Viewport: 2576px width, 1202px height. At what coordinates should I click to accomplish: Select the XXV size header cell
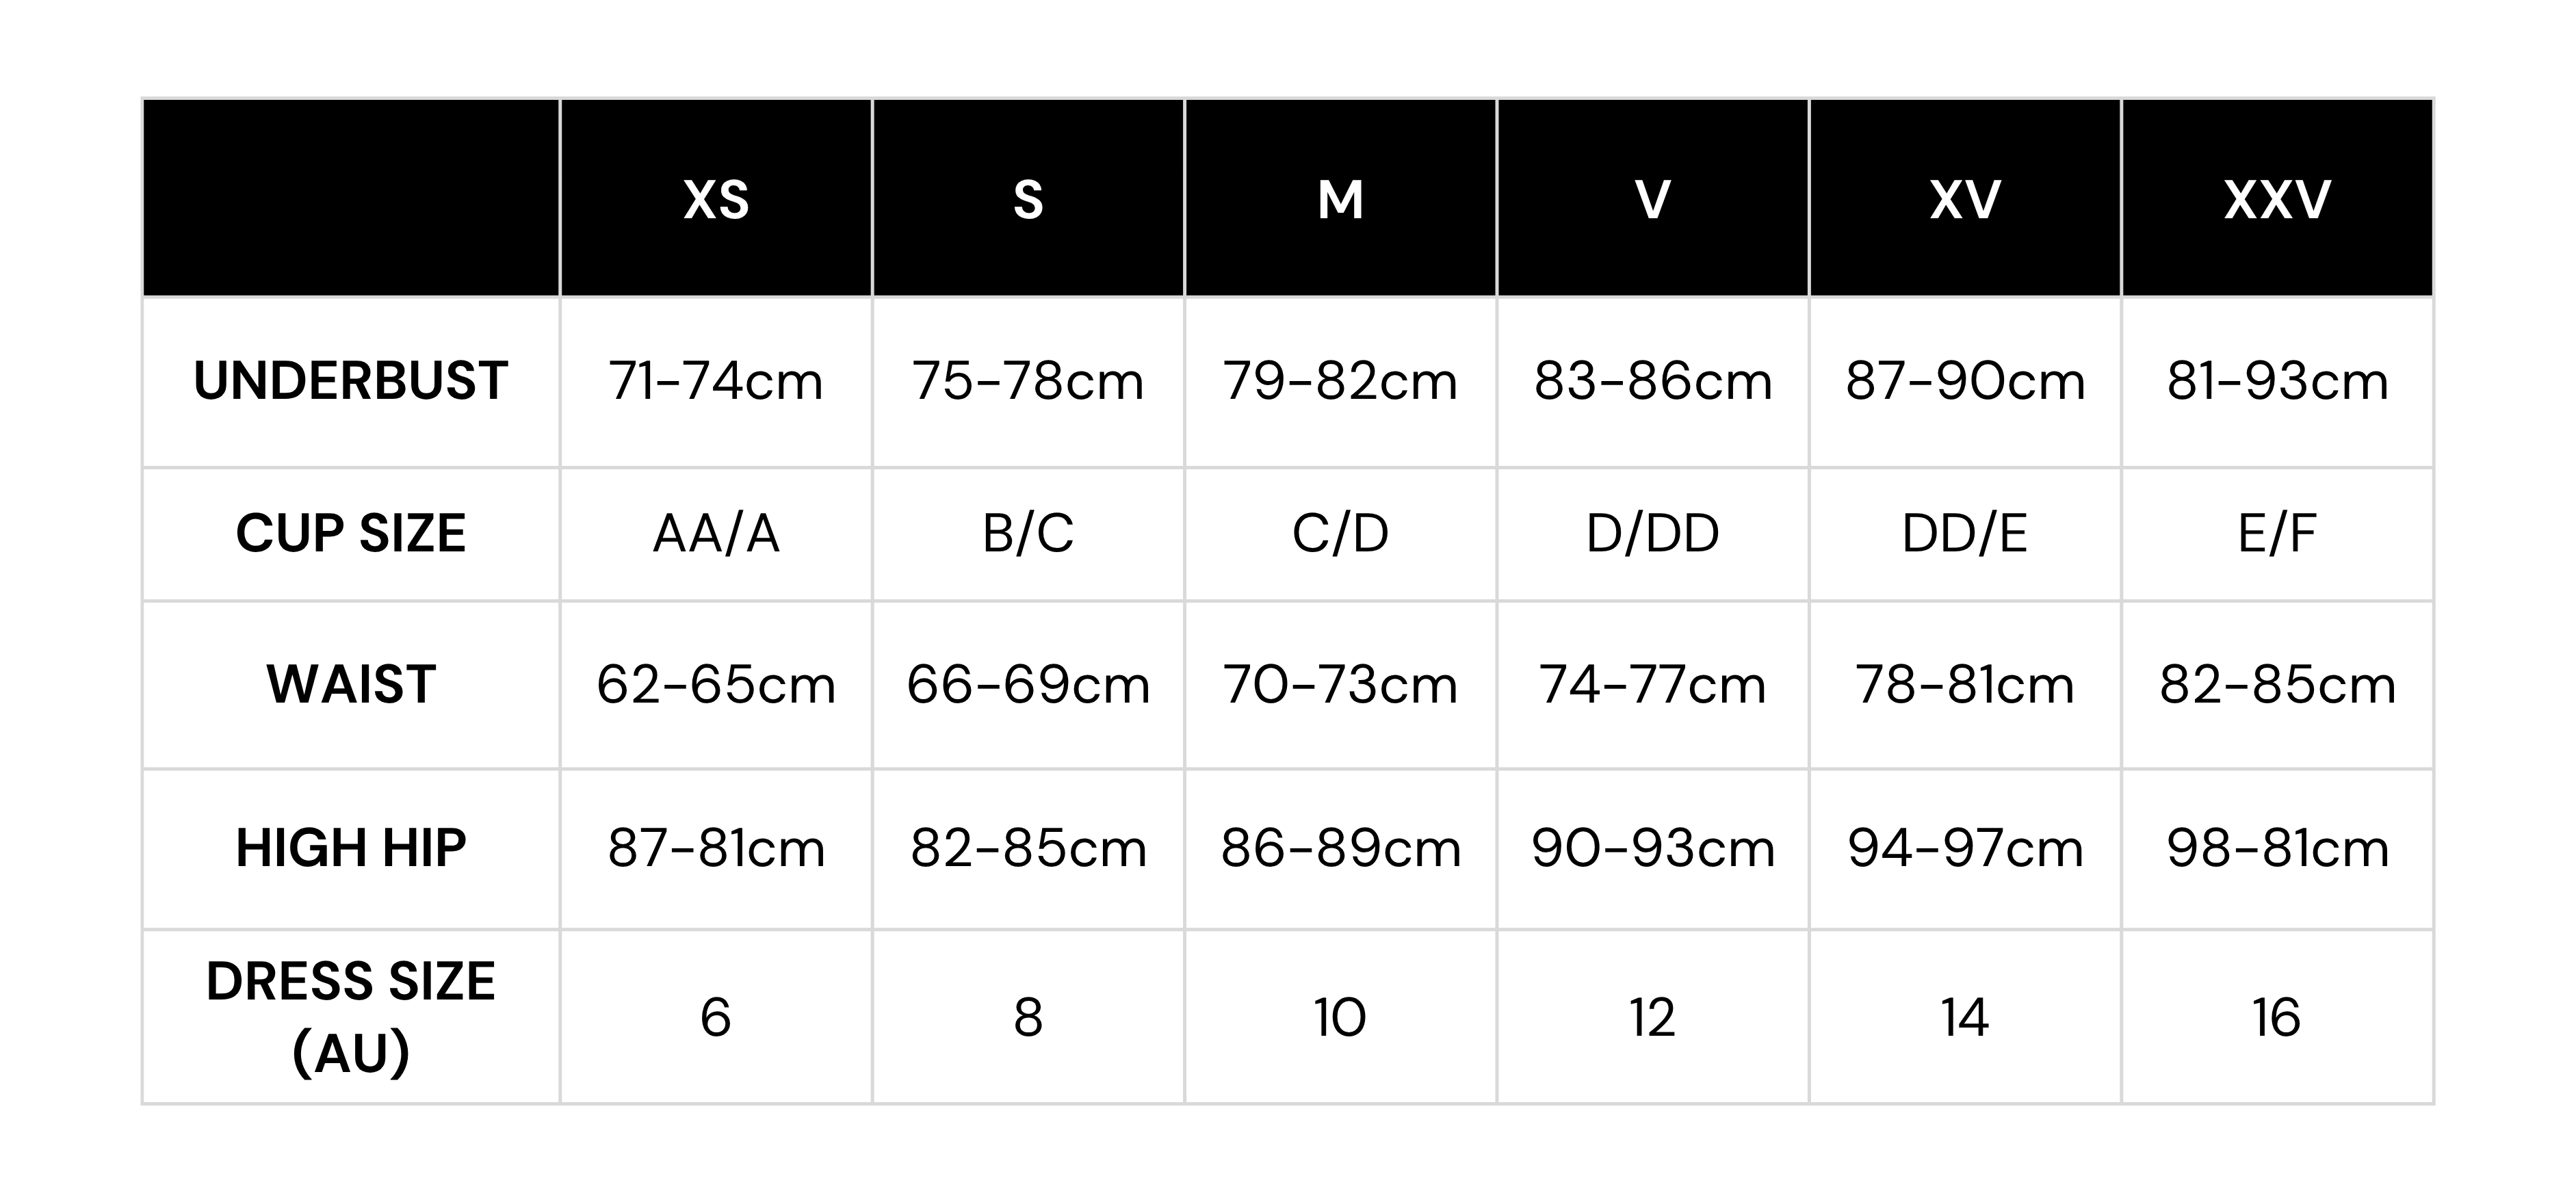coord(2277,199)
